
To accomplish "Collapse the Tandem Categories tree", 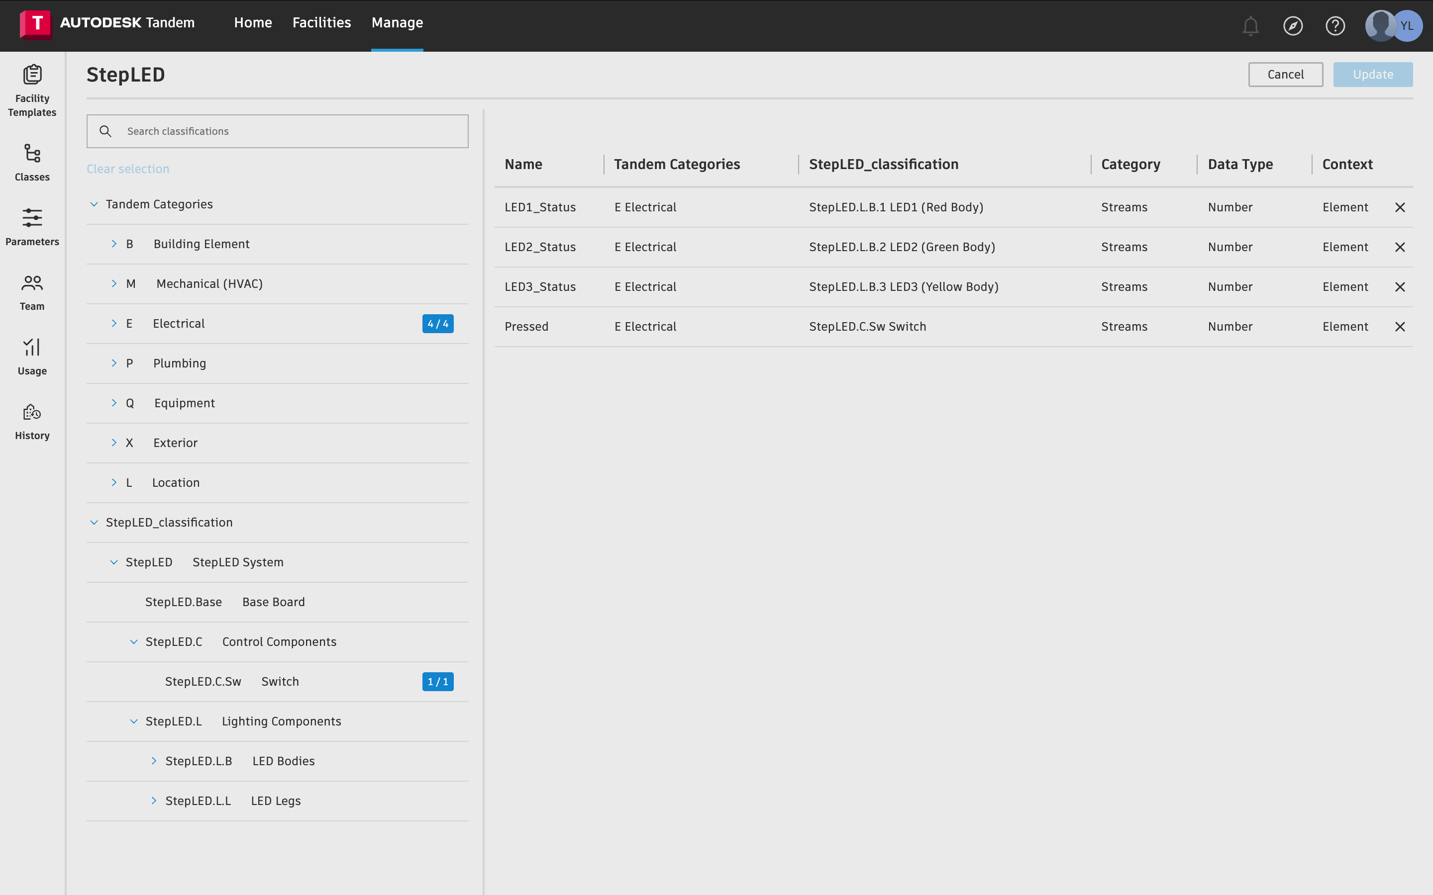I will pos(94,204).
